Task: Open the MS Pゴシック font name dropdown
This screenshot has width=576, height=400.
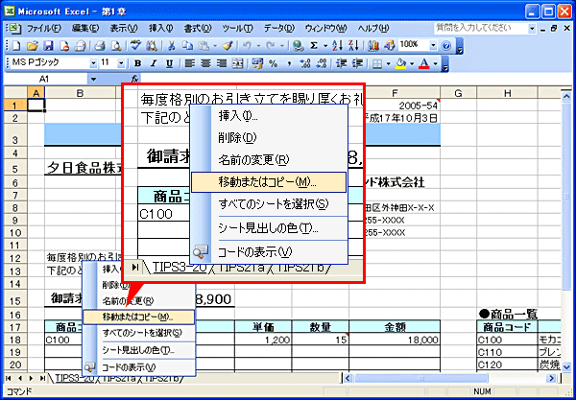Action: coord(94,64)
